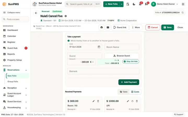The image size is (188, 117).
Task: Click the green New Folio button
Action: click(x=111, y=4)
